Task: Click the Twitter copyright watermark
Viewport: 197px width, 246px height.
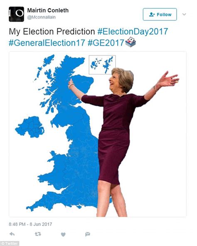Action: click(x=10, y=244)
